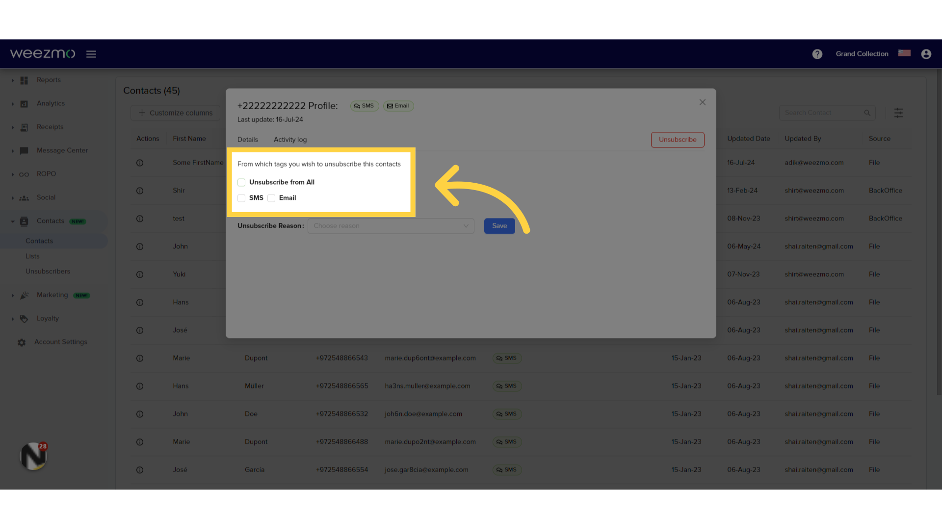
Task: Switch to the Details tab
Action: coord(247,139)
